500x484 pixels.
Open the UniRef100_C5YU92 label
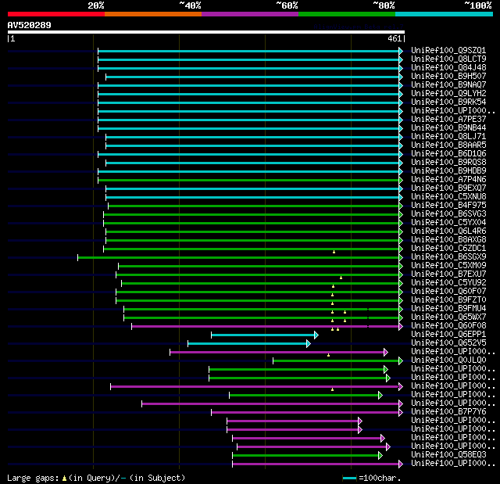[x=448, y=283]
